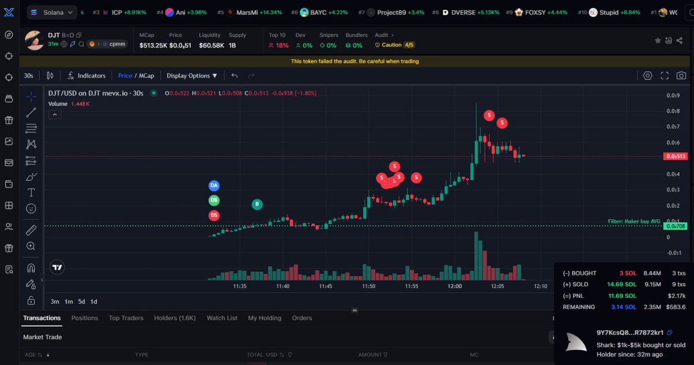
Task: Undo the last chart action
Action: [x=234, y=76]
